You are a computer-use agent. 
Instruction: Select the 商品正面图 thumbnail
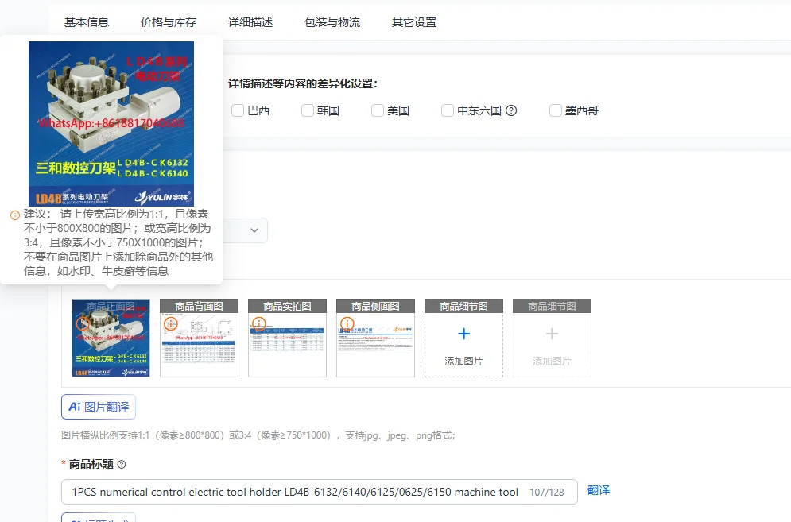(x=111, y=338)
